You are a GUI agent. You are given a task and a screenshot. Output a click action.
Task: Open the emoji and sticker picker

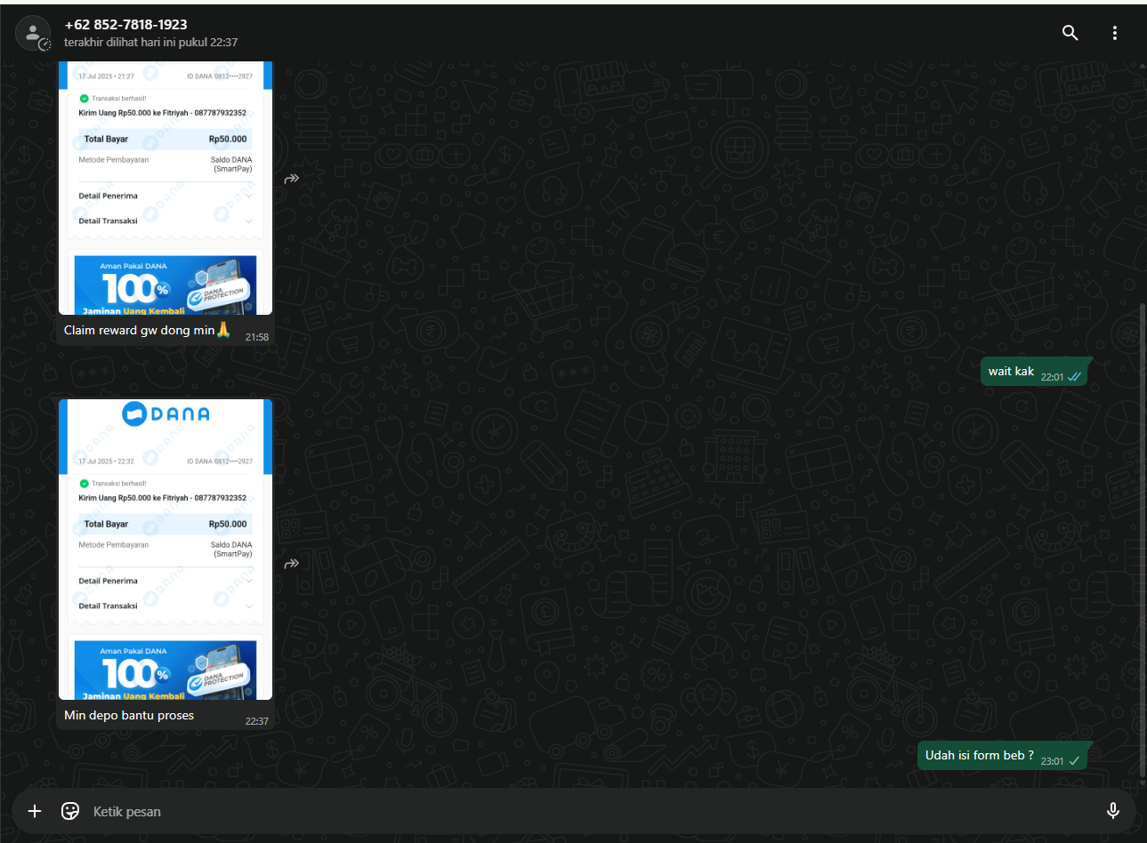[70, 811]
